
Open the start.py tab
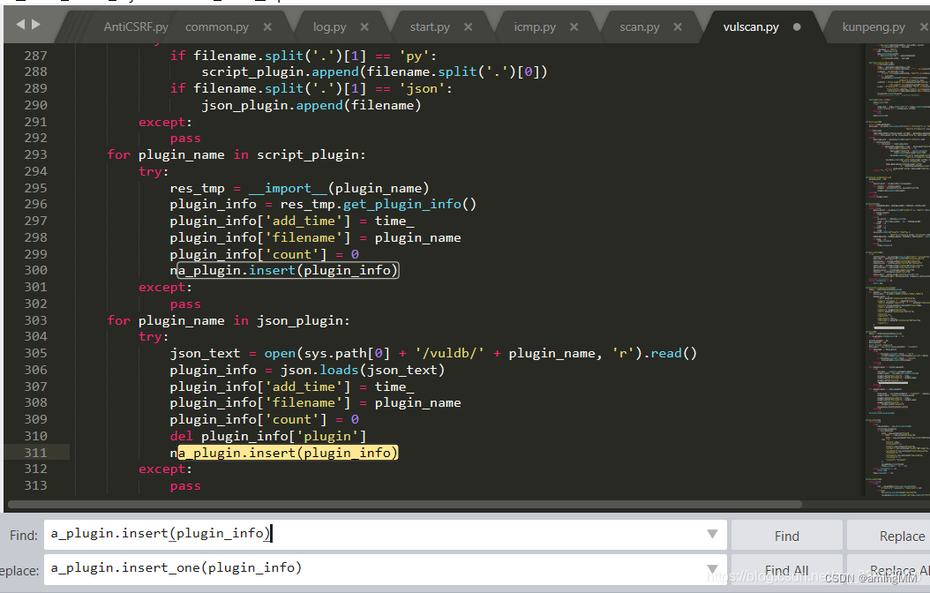430,27
